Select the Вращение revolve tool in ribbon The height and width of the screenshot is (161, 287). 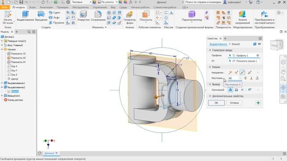(41, 16)
